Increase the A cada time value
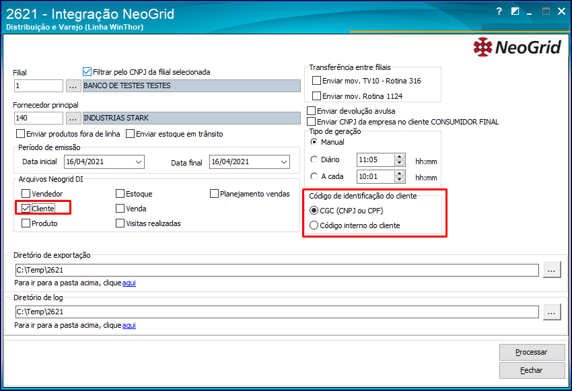This screenshot has height=391, width=572. 400,174
